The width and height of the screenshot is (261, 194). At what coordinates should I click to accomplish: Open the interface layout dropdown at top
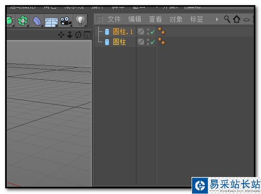218,8
